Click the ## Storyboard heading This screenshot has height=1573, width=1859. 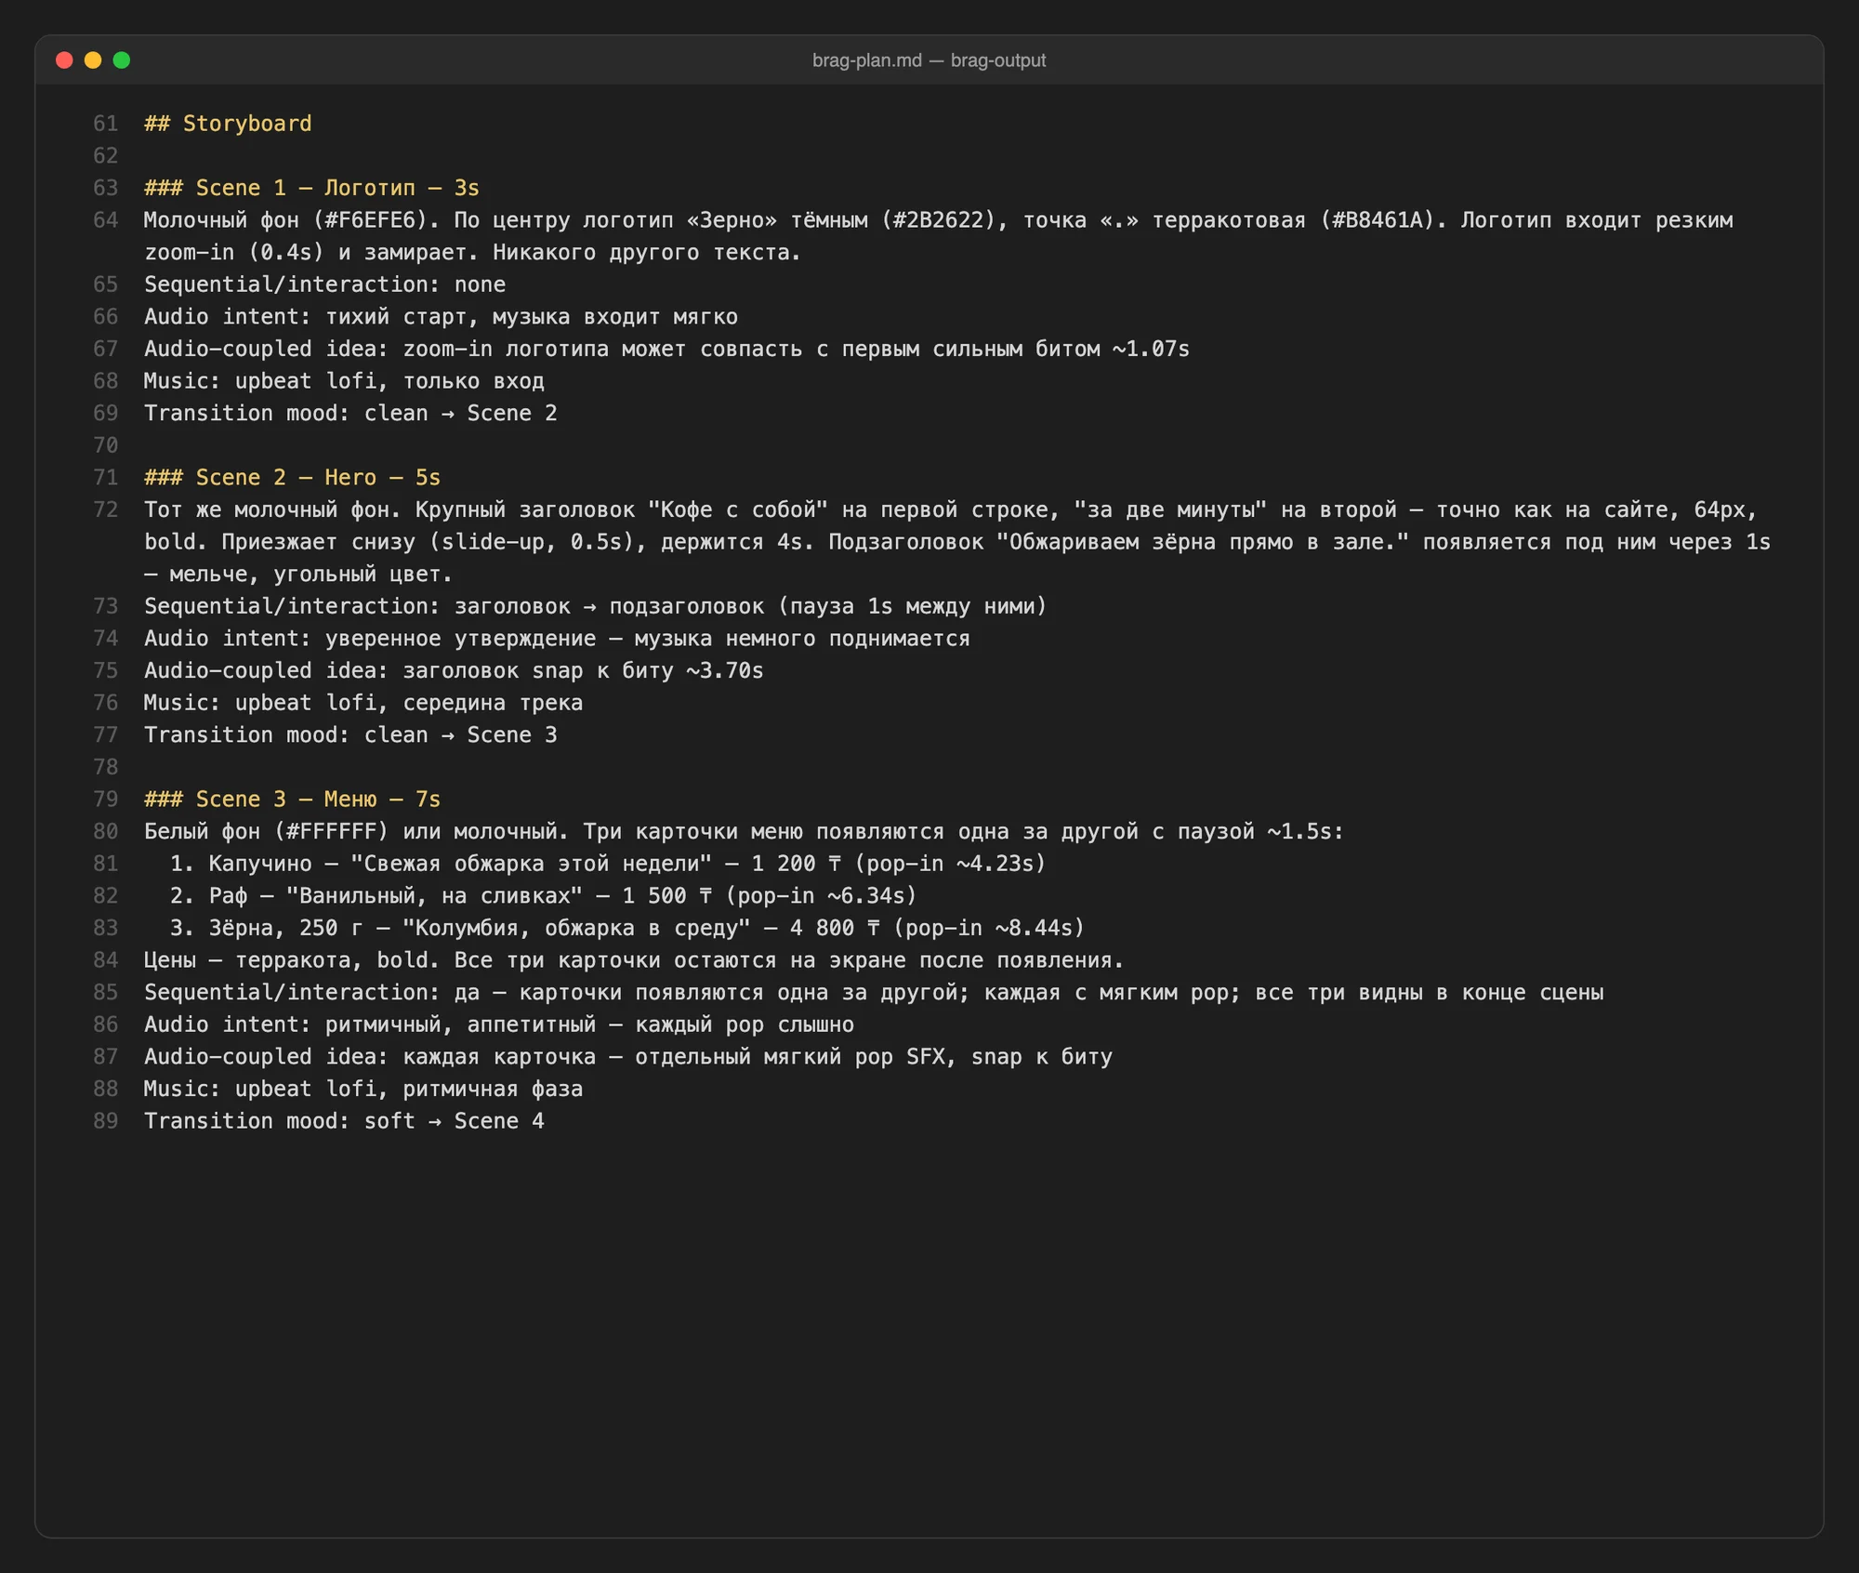click(x=228, y=124)
